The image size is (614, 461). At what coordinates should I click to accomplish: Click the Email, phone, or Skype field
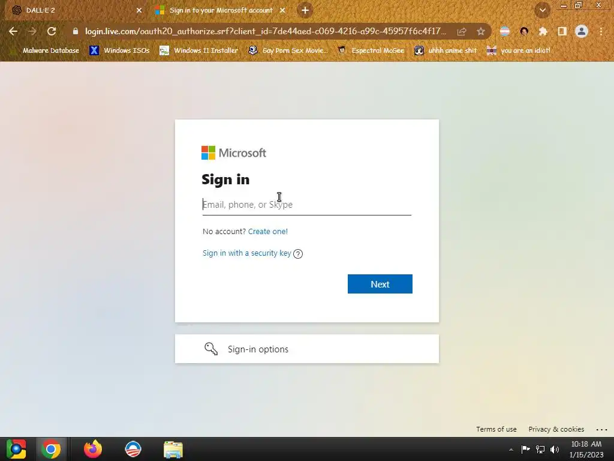(x=306, y=205)
